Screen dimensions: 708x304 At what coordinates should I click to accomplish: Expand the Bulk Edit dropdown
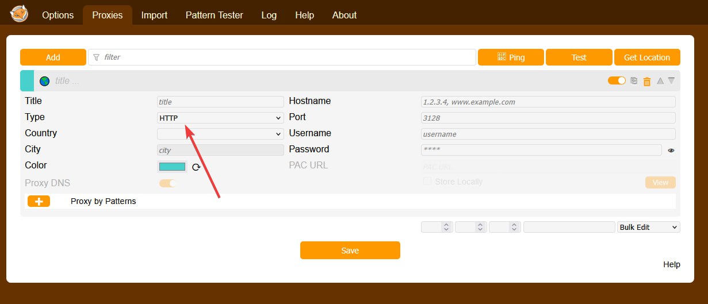pos(648,227)
